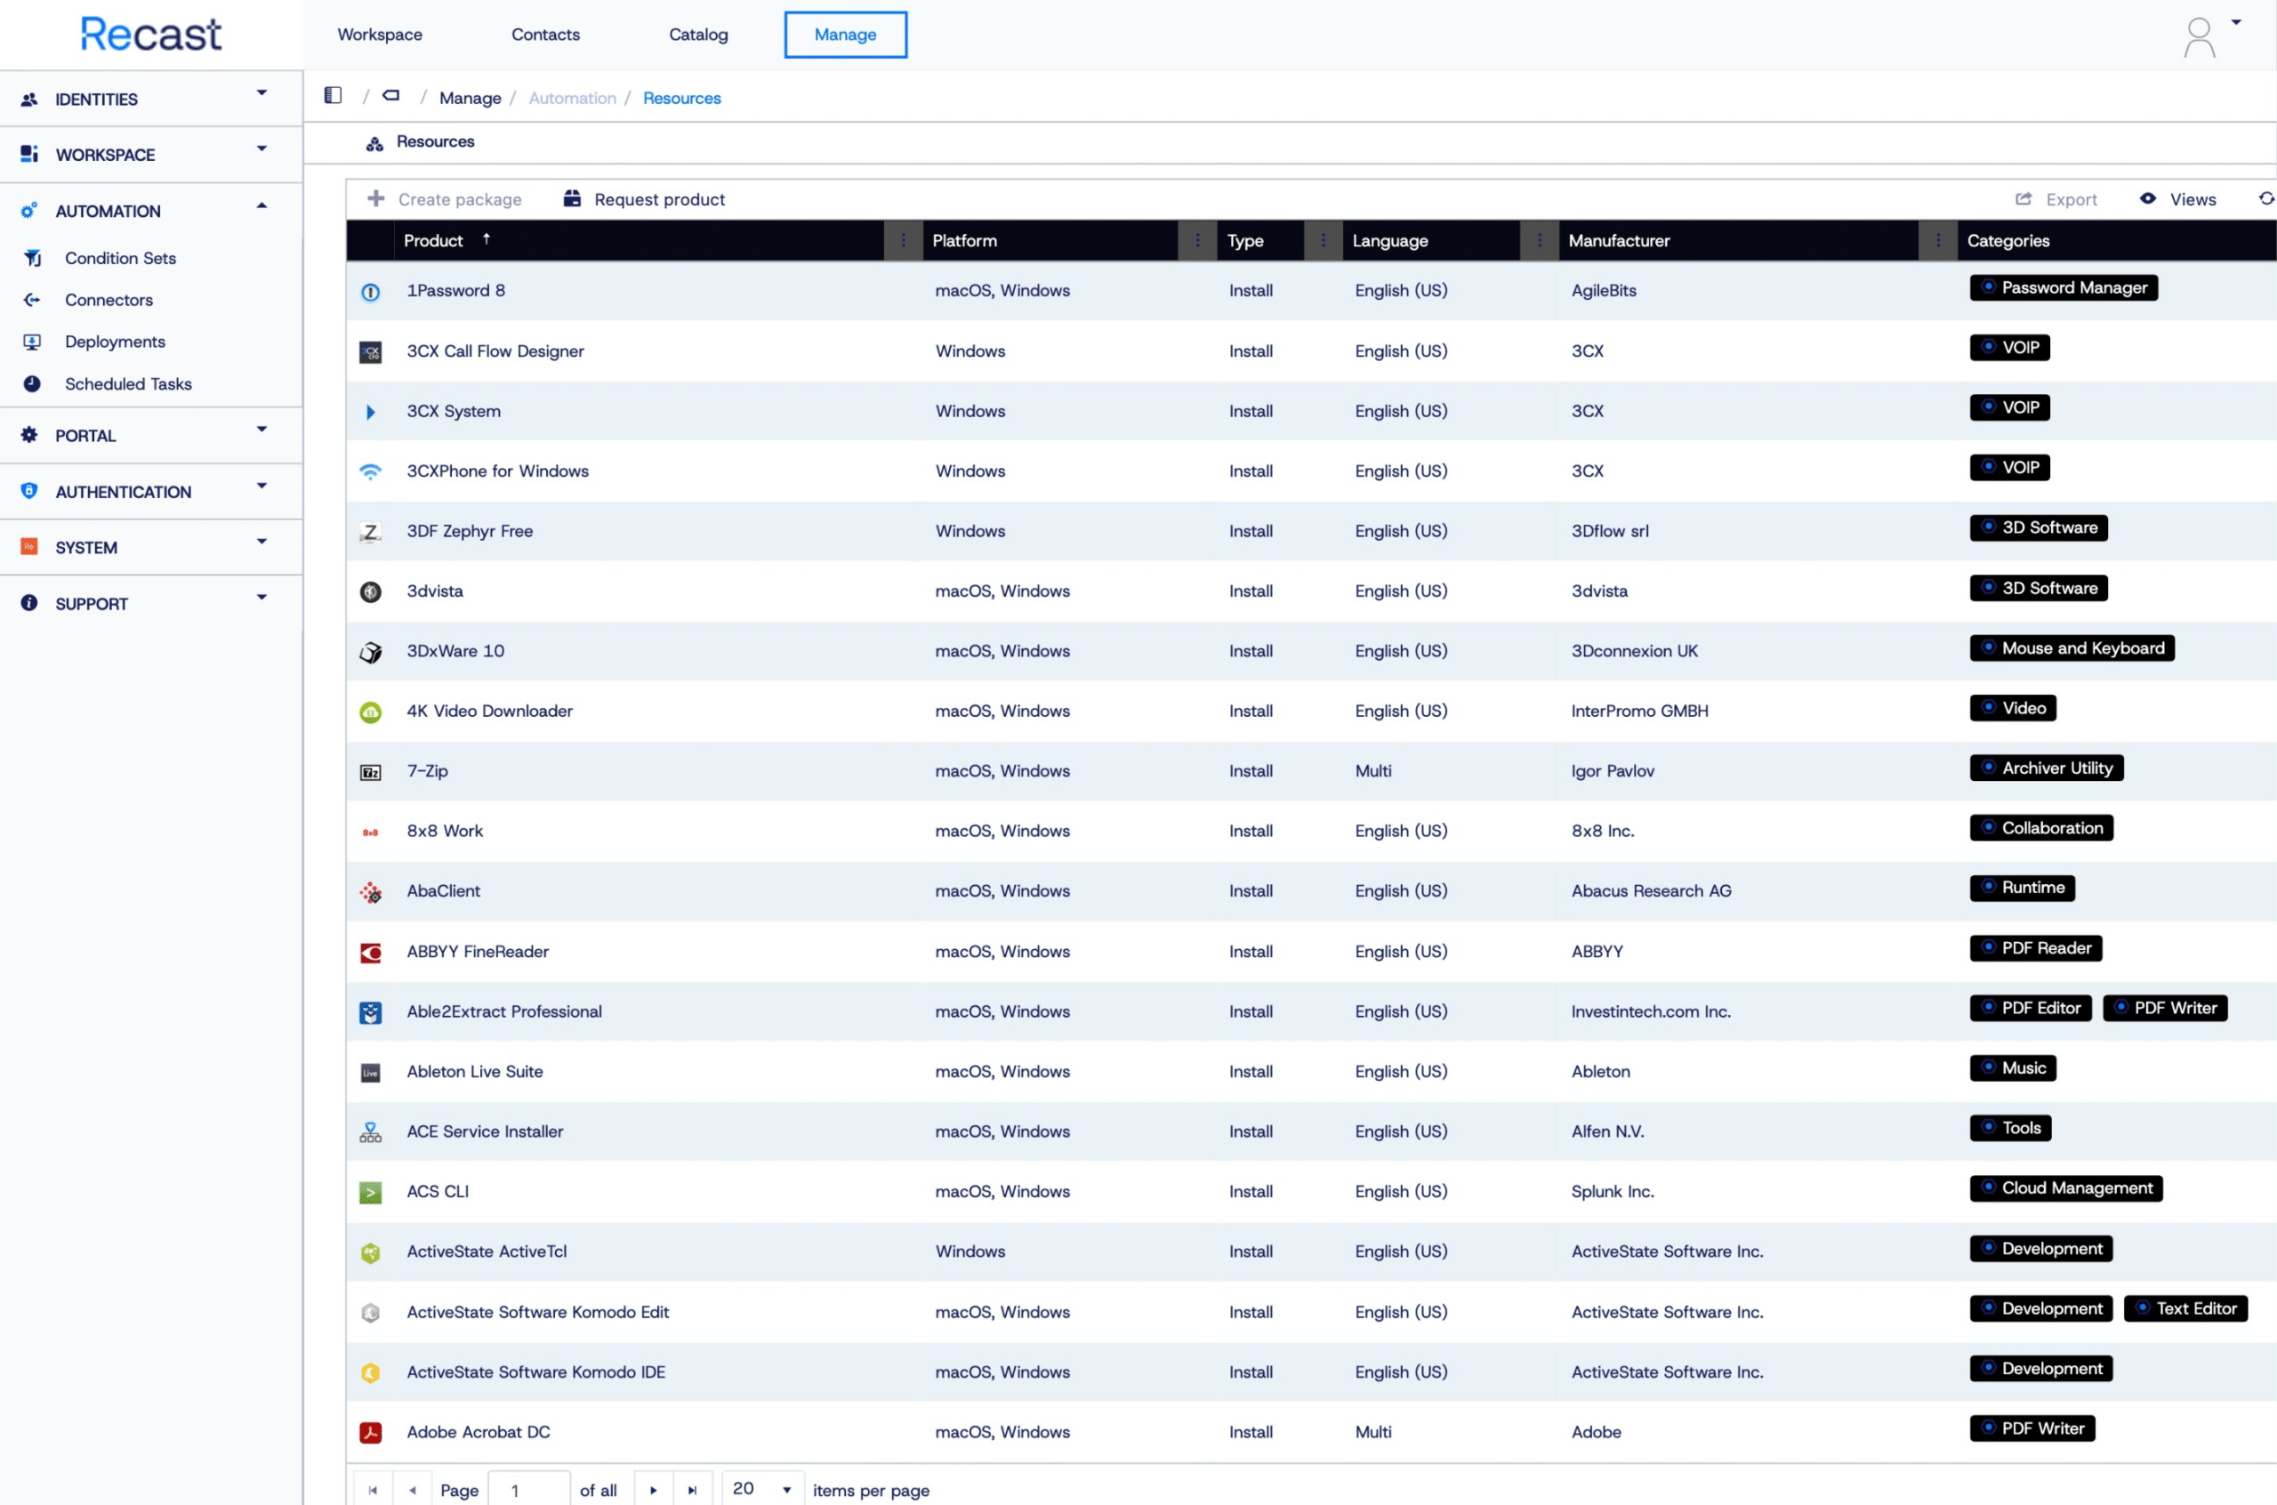Open the Language column options menu
2277x1505 pixels.
[1540, 241]
